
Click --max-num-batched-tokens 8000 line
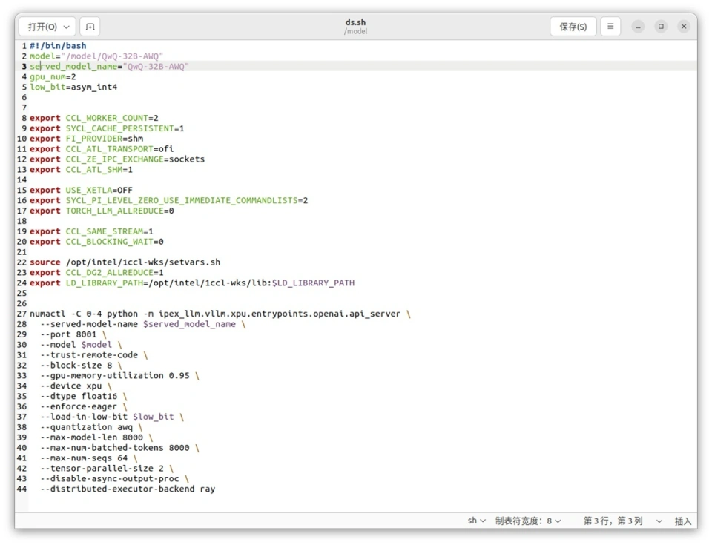point(120,448)
